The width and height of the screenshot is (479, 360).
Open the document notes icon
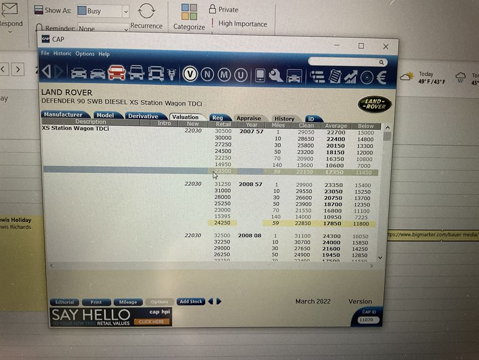click(x=335, y=76)
